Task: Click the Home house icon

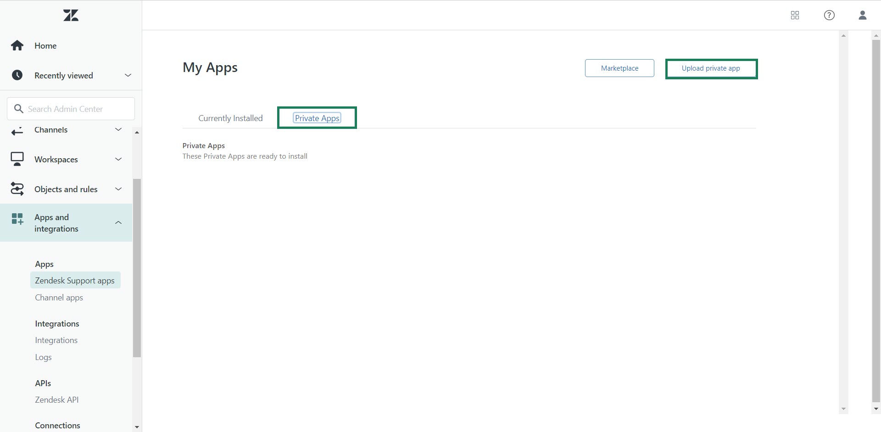Action: 17,45
